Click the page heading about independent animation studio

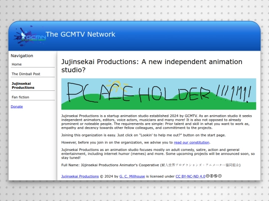click(x=152, y=66)
